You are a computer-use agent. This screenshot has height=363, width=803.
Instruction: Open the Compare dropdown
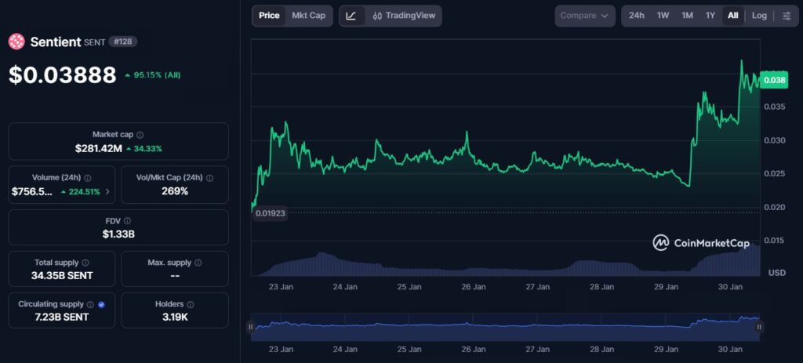tap(585, 16)
